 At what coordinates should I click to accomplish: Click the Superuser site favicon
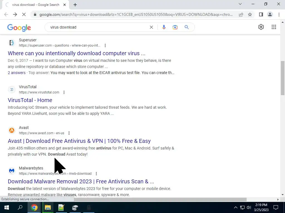click(x=12, y=43)
